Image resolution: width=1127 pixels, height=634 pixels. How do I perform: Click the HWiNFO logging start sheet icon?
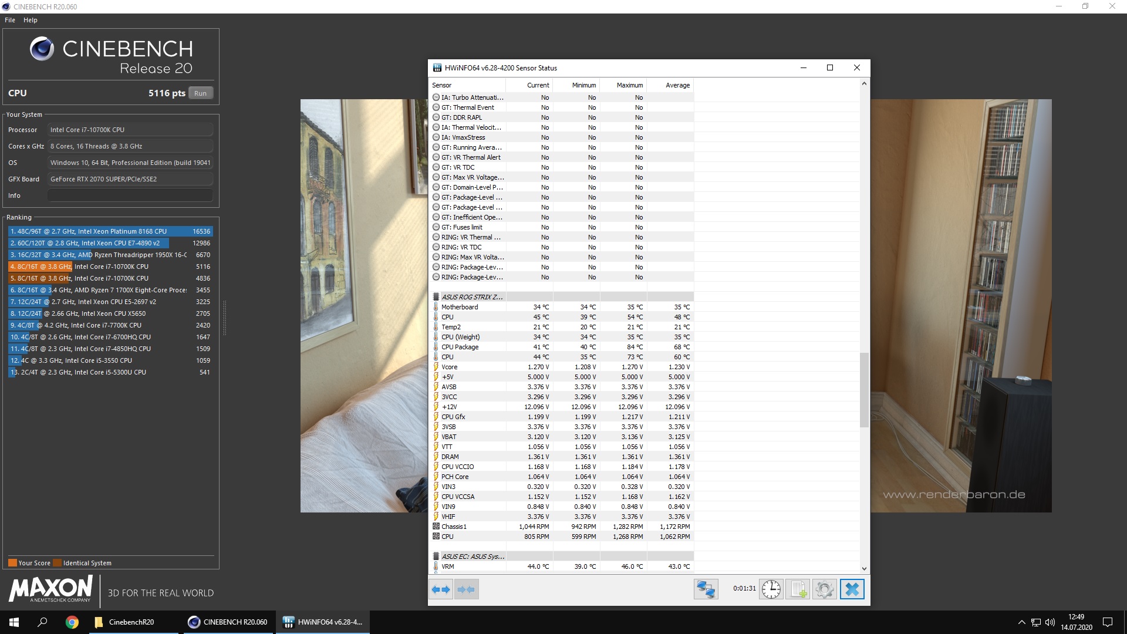798,589
